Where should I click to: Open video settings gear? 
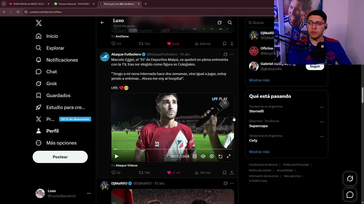(212, 156)
